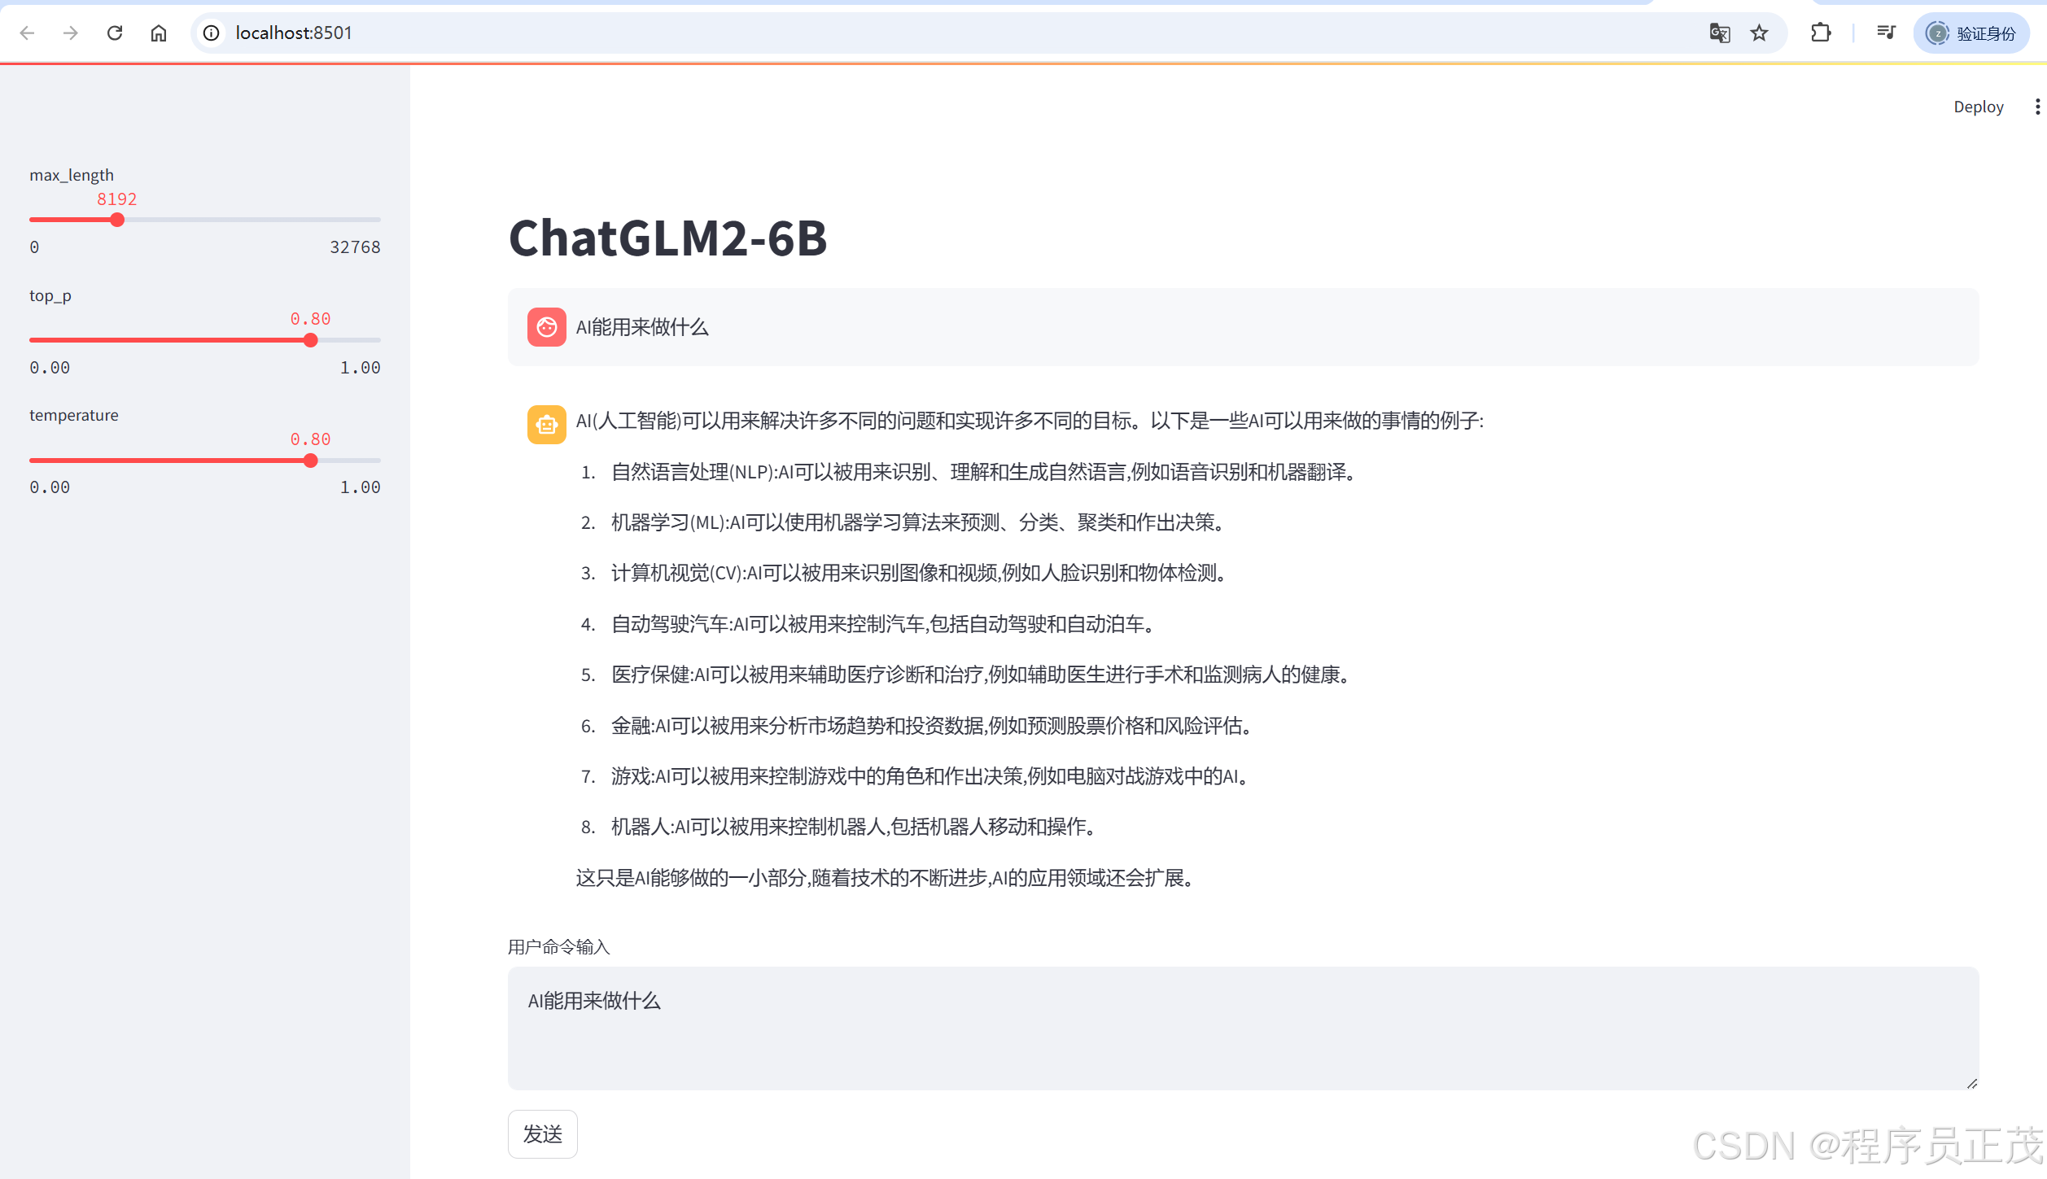Screen dimensions: 2047x1179
Task: Click the user avatar icon in chat
Action: coord(547,327)
